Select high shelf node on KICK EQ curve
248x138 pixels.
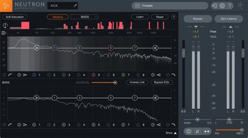click(156, 48)
